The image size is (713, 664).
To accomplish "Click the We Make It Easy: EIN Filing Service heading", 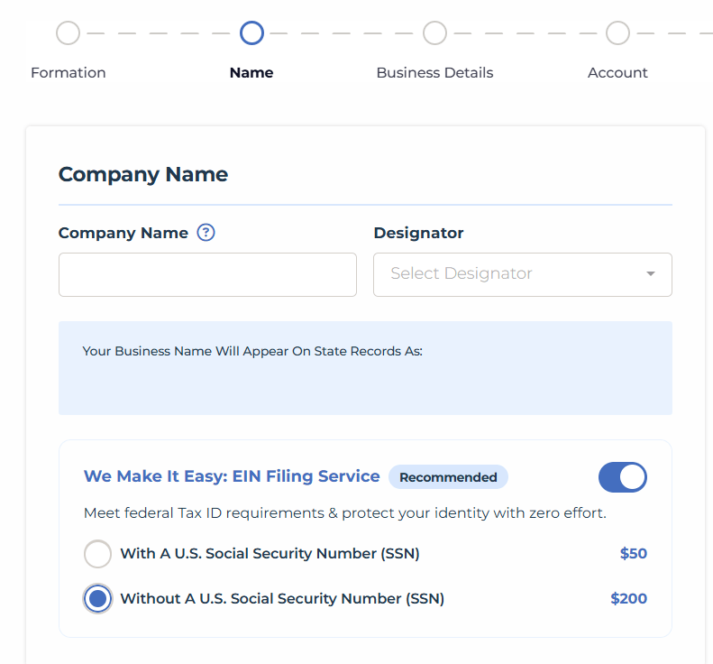I will click(x=232, y=476).
